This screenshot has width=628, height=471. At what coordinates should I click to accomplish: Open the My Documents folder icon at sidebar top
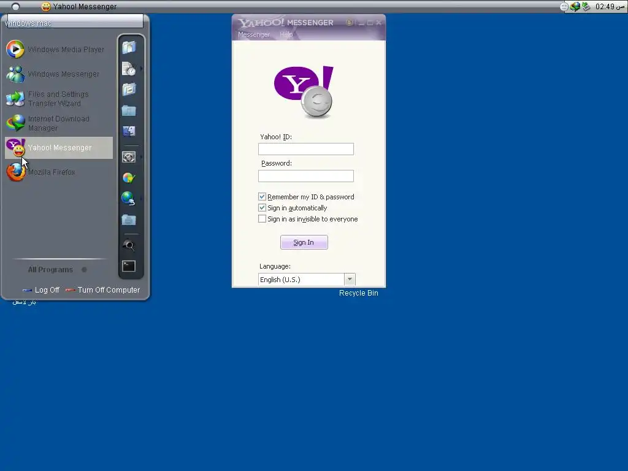click(x=129, y=48)
